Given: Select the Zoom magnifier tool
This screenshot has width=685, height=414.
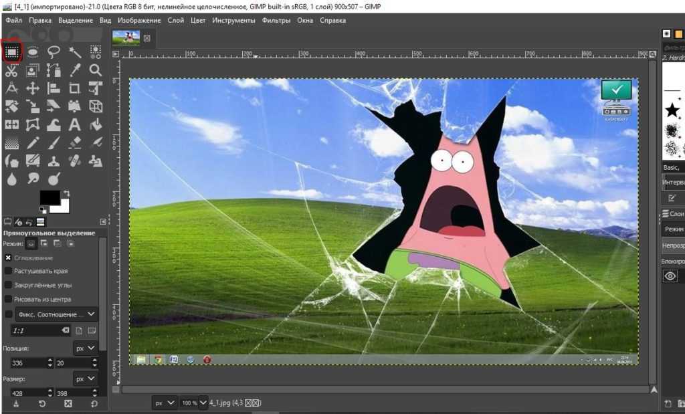Looking at the screenshot, I should coord(96,70).
